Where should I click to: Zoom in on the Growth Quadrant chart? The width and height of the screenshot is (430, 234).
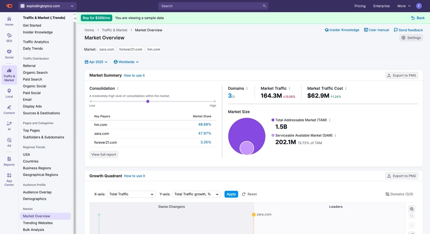click(412, 209)
